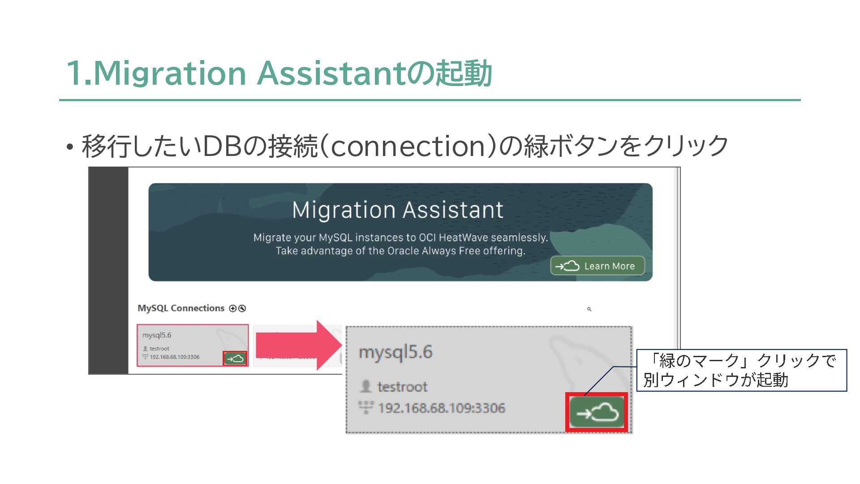This screenshot has height=484, width=860.
Task: Click the MySQL Connections heading
Action: [x=181, y=308]
